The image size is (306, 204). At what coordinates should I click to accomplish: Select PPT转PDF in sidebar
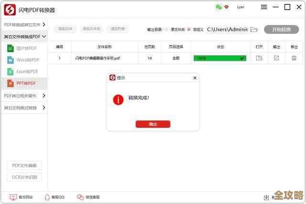26,83
